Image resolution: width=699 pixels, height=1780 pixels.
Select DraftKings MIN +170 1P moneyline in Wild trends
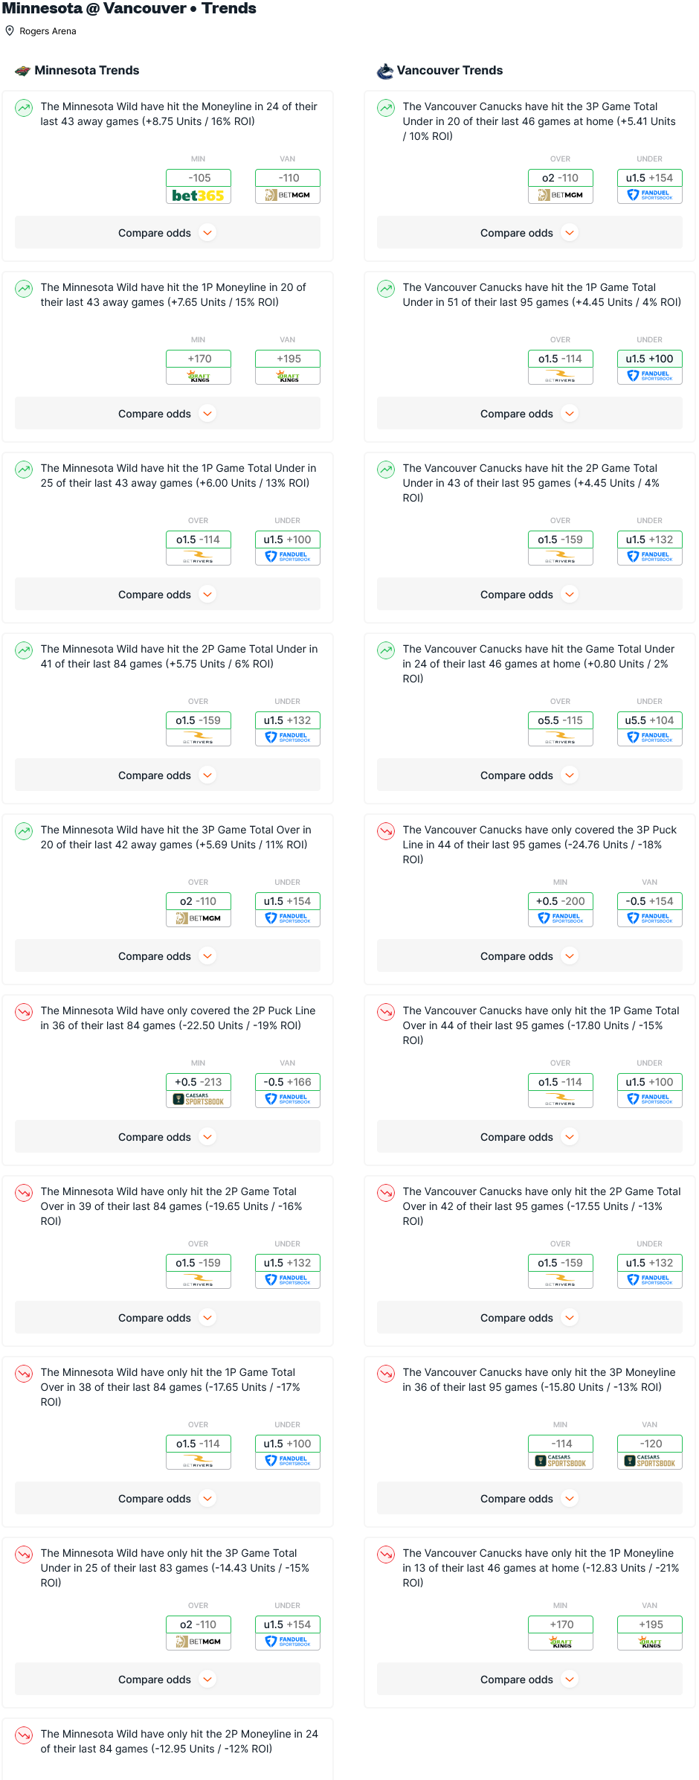[x=199, y=367]
